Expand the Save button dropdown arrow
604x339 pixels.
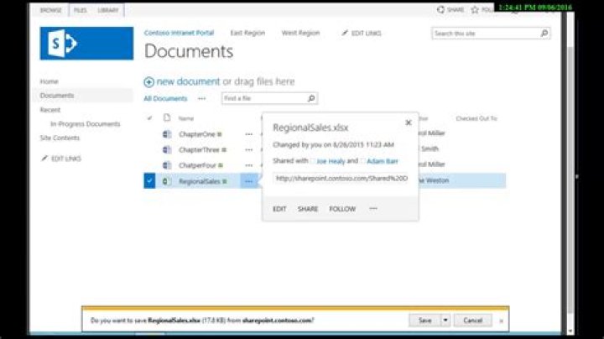445,321
